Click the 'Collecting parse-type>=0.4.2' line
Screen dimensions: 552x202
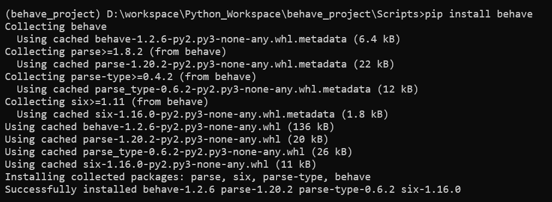pyautogui.click(x=130, y=77)
